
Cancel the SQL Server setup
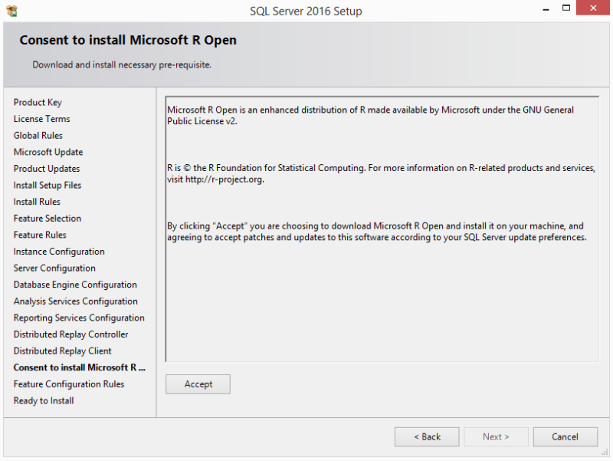coord(565,436)
